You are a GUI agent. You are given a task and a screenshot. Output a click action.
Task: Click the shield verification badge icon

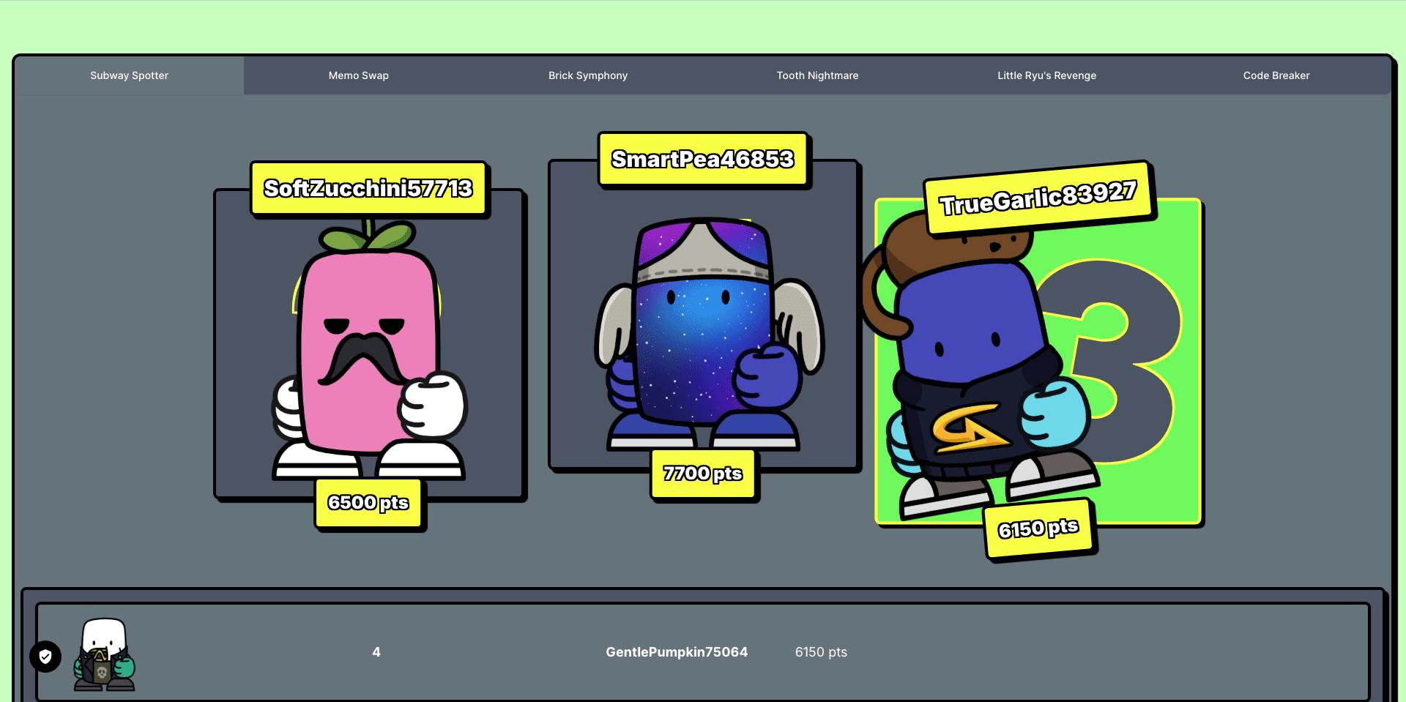pyautogui.click(x=45, y=657)
